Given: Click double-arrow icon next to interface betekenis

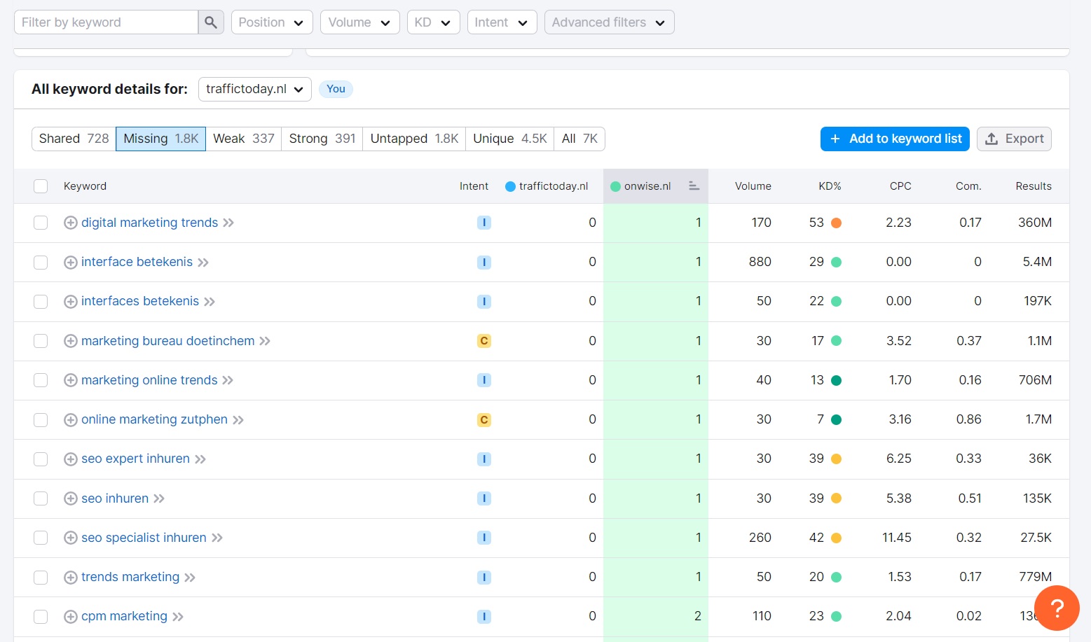Looking at the screenshot, I should point(203,263).
